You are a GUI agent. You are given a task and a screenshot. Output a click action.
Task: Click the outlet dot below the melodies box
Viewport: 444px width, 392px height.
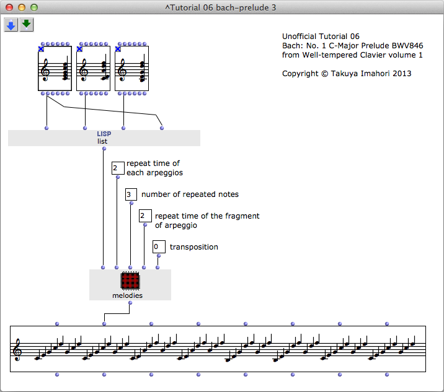point(130,303)
